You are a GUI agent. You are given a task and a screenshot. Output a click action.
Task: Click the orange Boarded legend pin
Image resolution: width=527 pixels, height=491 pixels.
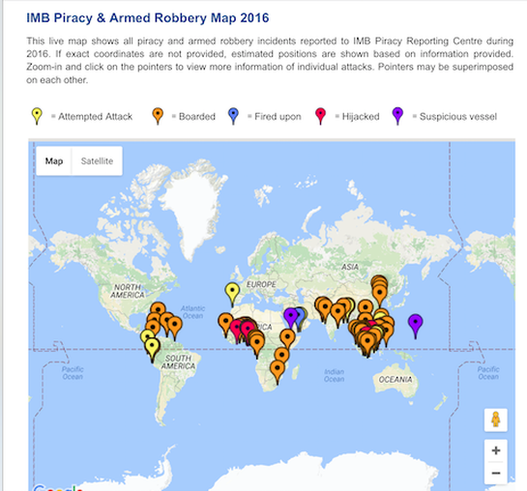[158, 116]
